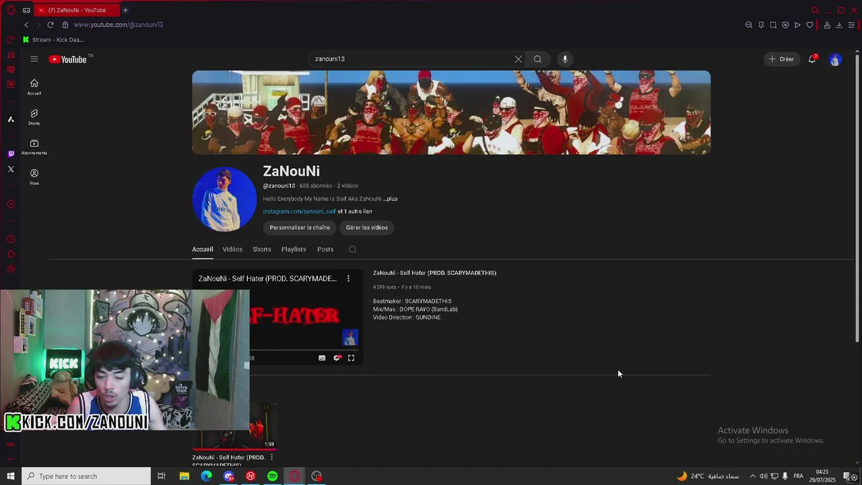Open the browser downloads icon
This screenshot has height=485, width=862.
(x=839, y=25)
